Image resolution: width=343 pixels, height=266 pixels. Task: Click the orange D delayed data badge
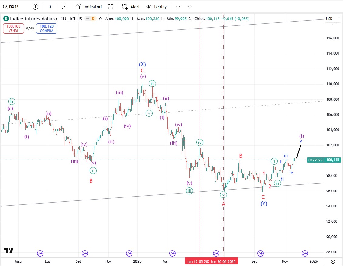click(93, 19)
